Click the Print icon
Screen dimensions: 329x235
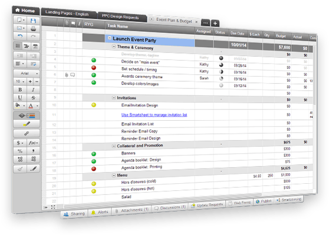[x=33, y=28]
